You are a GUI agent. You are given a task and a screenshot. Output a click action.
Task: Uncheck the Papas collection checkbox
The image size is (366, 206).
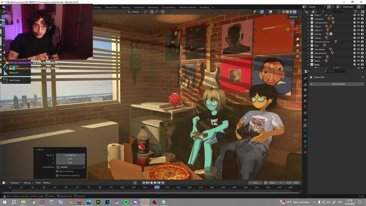pyautogui.click(x=355, y=38)
